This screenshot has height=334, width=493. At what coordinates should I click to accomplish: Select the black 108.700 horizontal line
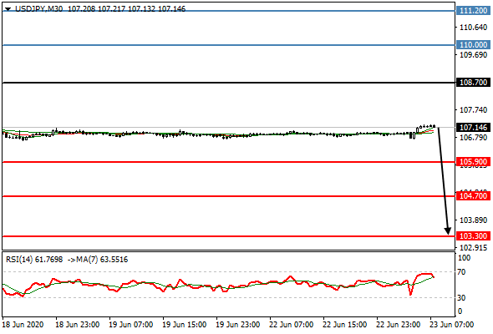click(229, 83)
